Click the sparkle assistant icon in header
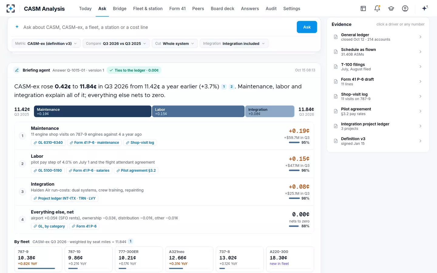Image resolution: width=437 pixels, height=273 pixels. click(x=425, y=8)
